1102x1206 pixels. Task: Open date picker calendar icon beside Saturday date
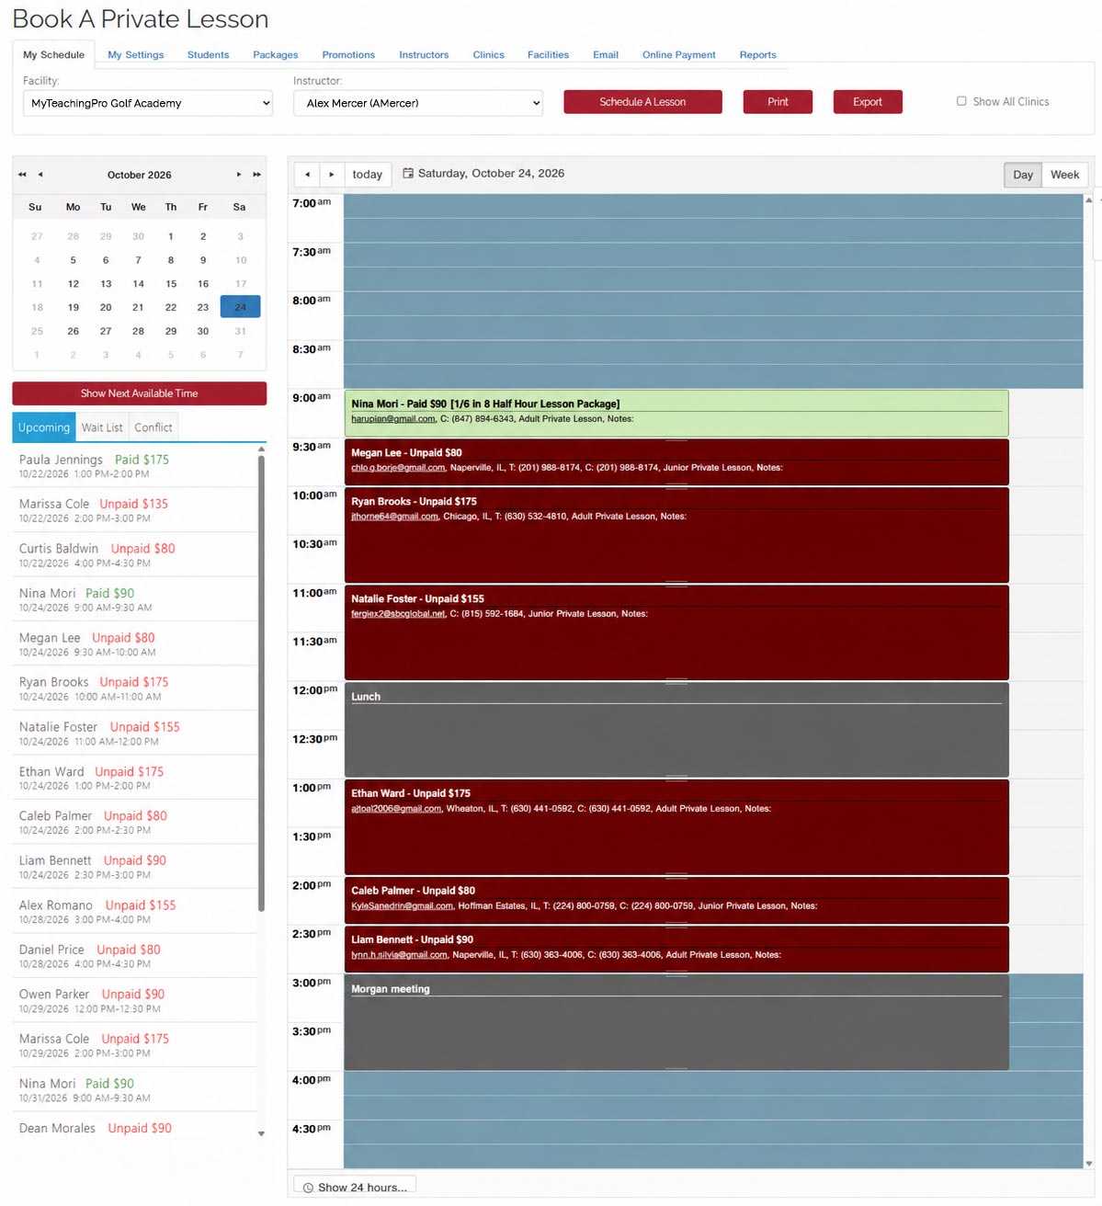pos(408,173)
